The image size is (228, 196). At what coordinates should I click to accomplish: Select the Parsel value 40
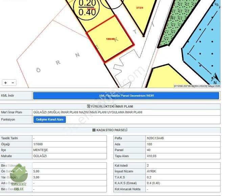[149, 150]
